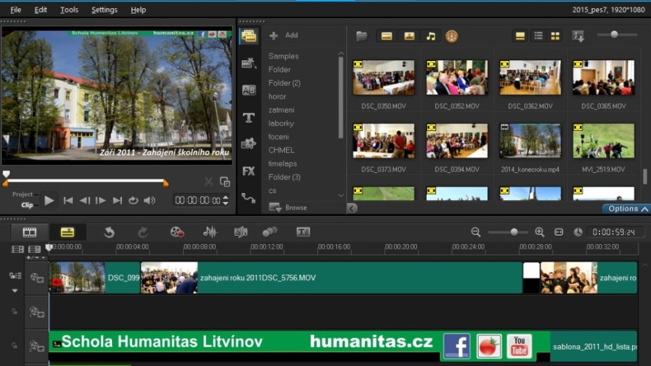Select the 2014_konecroku.mp4 thumbnail
This screenshot has height=366, width=651.
[530, 141]
